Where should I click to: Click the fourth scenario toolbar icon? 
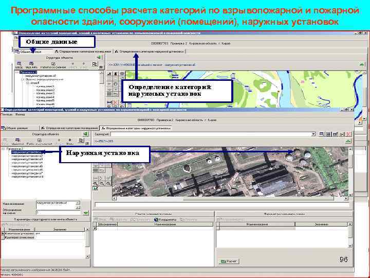(342, 134)
